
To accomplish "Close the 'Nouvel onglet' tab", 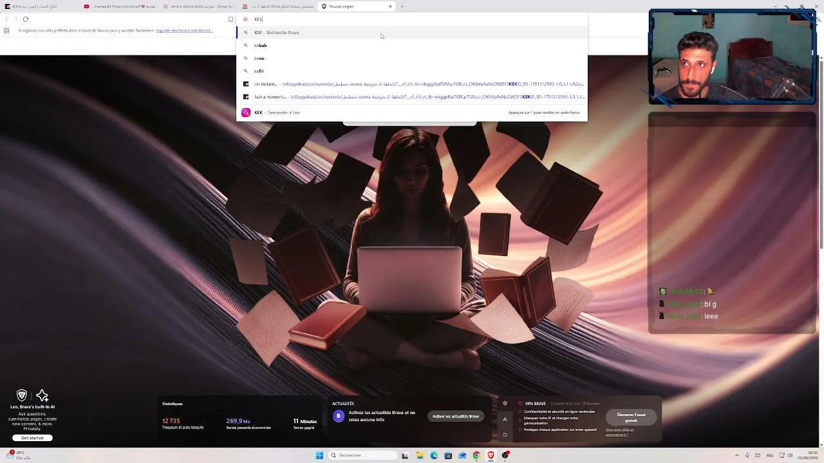I will 390,6.
